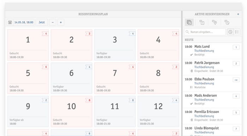Viewport: 247px width, 136px height.
Task: Open Patrik Jorgenson reservation
Action: [212, 67]
